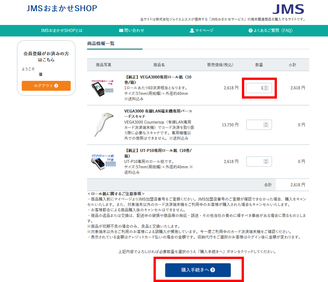
Task: Click the arrow icon in ログアウト button
Action: [56, 86]
